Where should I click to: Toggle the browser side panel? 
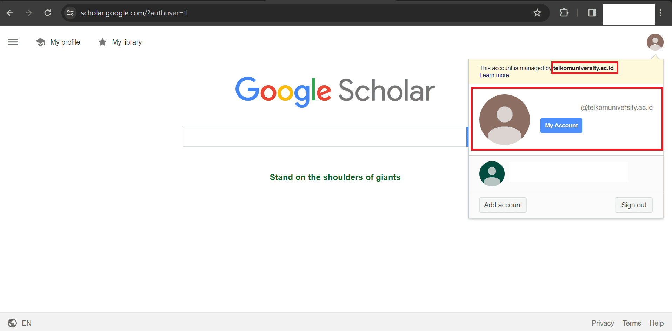592,13
